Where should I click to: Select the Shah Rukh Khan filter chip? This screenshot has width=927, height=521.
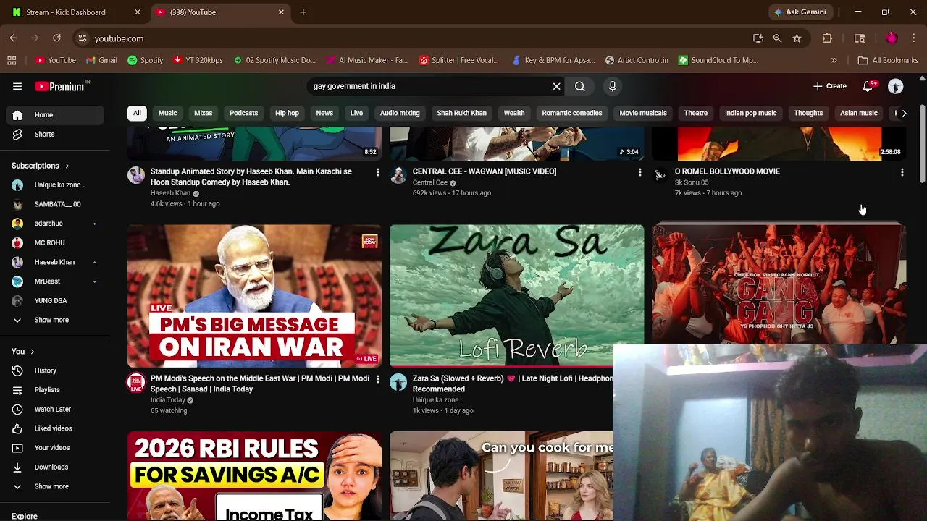(x=461, y=113)
